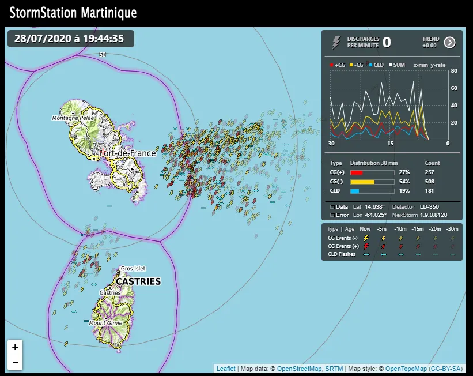Click the CG Events (-) -5m icon
Image resolution: width=473 pixels, height=376 pixels.
[383, 238]
